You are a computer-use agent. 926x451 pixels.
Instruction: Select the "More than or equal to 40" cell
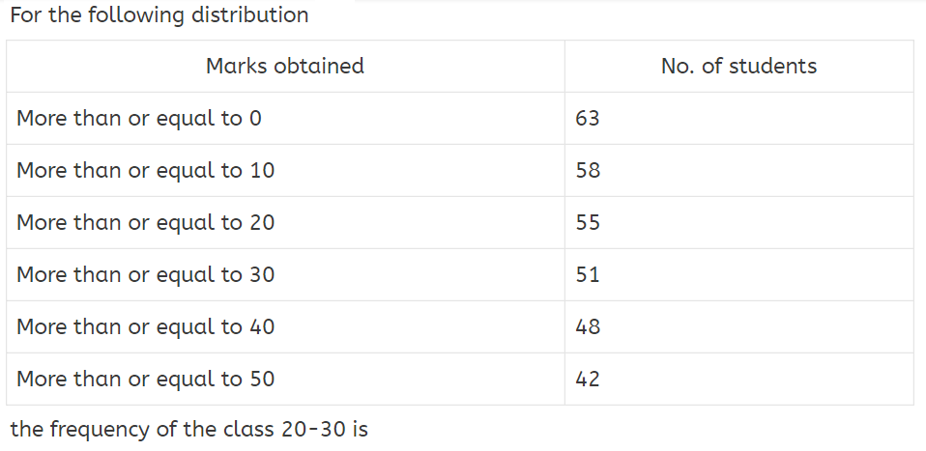[146, 327]
